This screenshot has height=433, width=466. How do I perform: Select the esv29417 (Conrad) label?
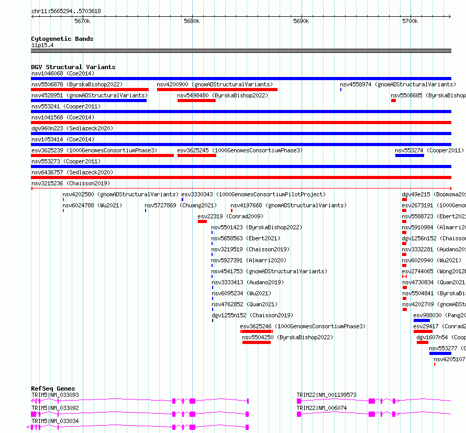coord(439,326)
